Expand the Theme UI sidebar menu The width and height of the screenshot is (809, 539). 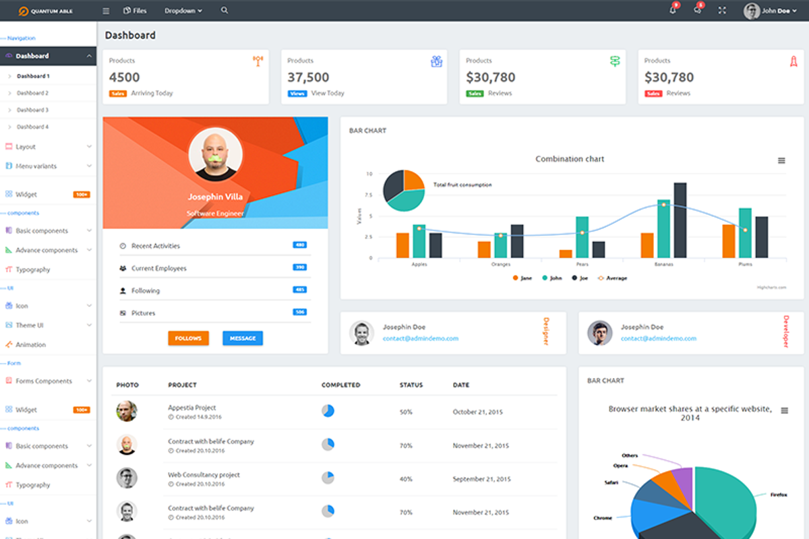pyautogui.click(x=48, y=325)
